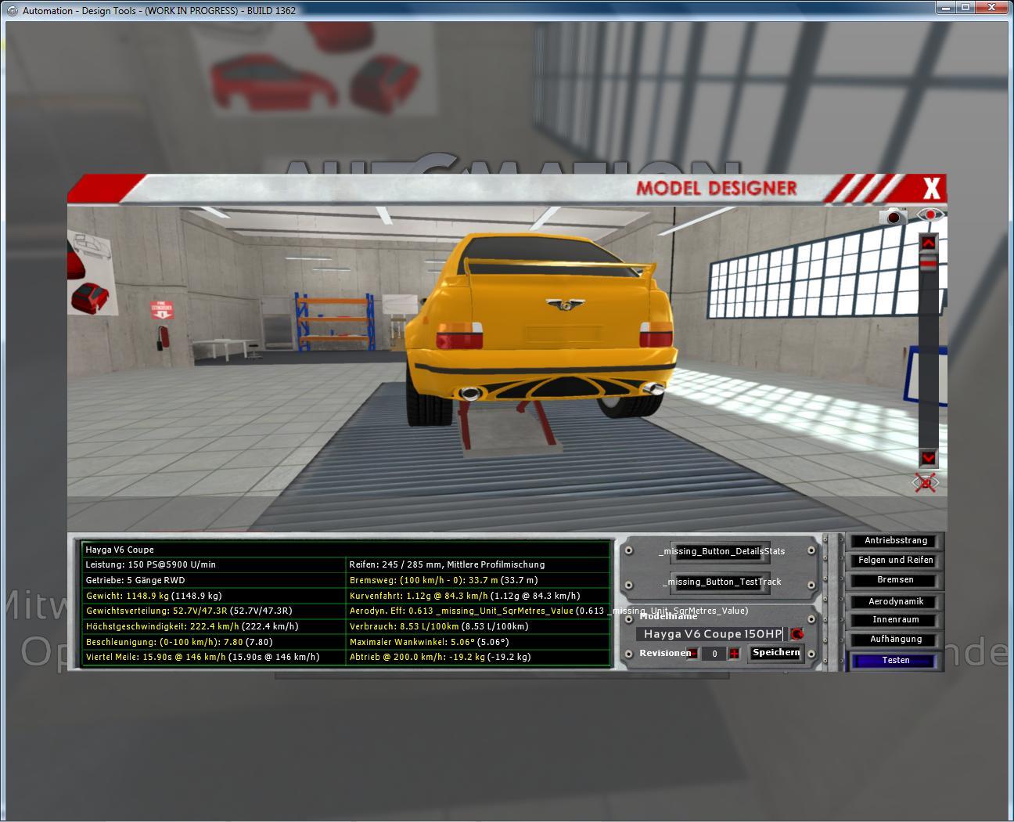Open the Felgen und Reifen tab
1014x822 pixels.
[895, 561]
